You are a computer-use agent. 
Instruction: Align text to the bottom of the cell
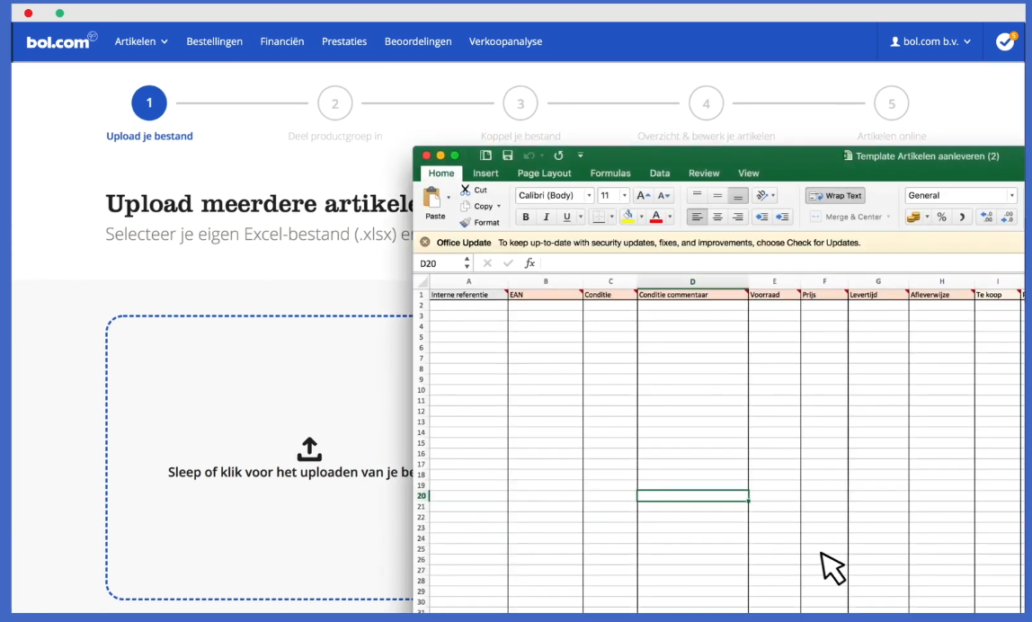[x=738, y=195]
